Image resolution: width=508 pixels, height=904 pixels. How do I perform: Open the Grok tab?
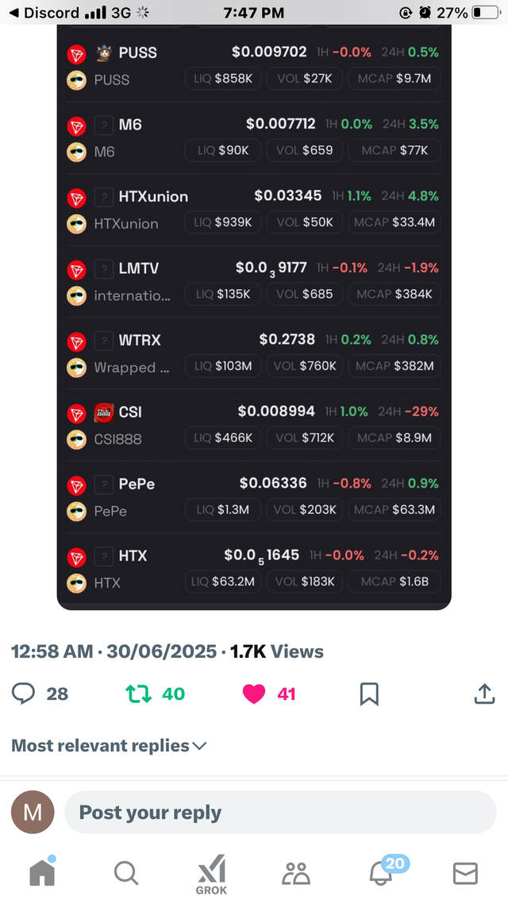[x=211, y=874]
